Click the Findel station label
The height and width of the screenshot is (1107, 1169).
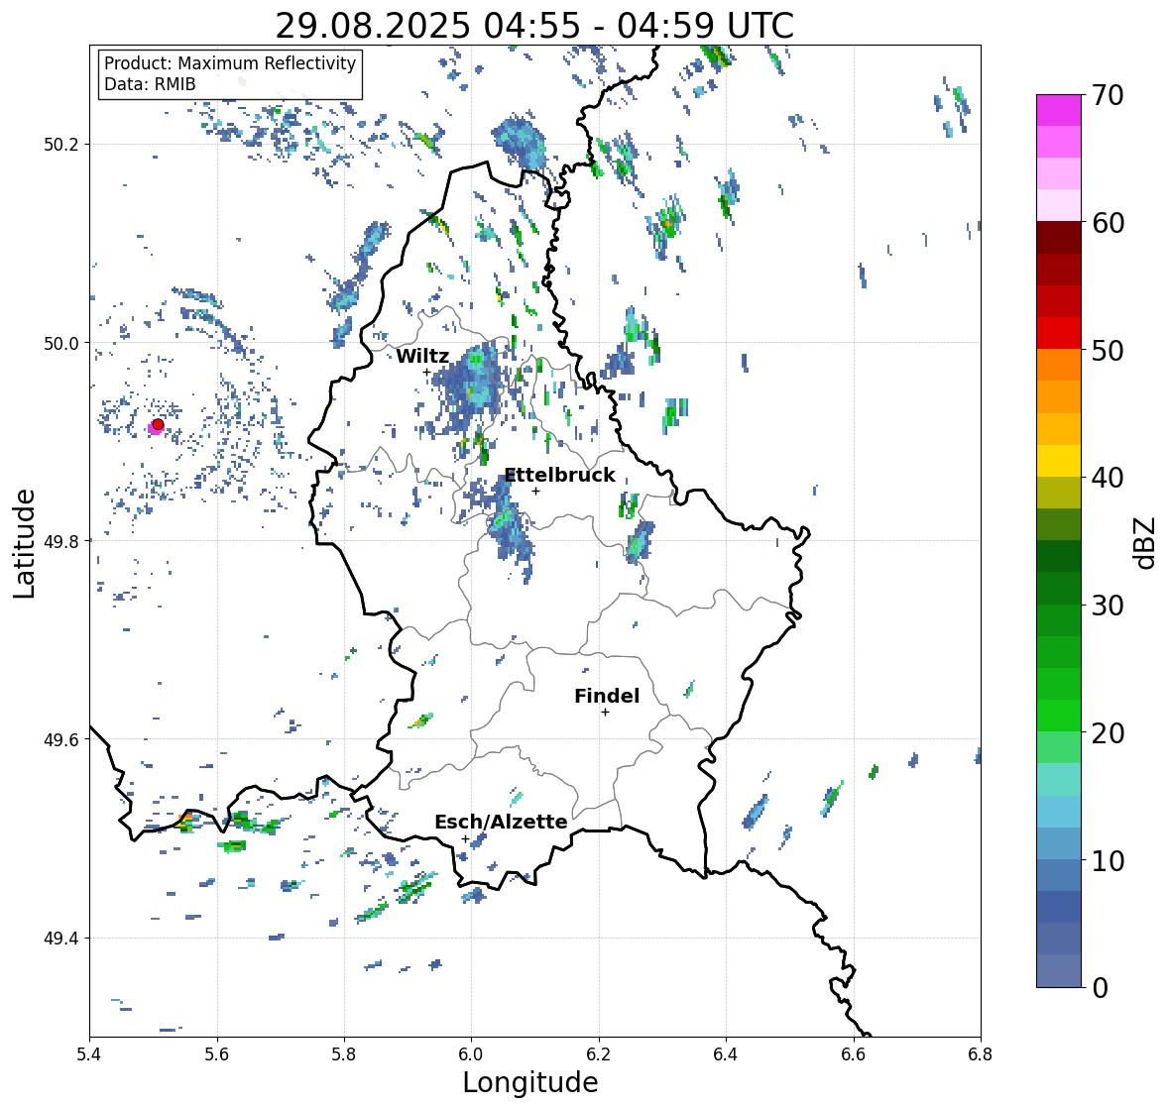click(x=607, y=696)
